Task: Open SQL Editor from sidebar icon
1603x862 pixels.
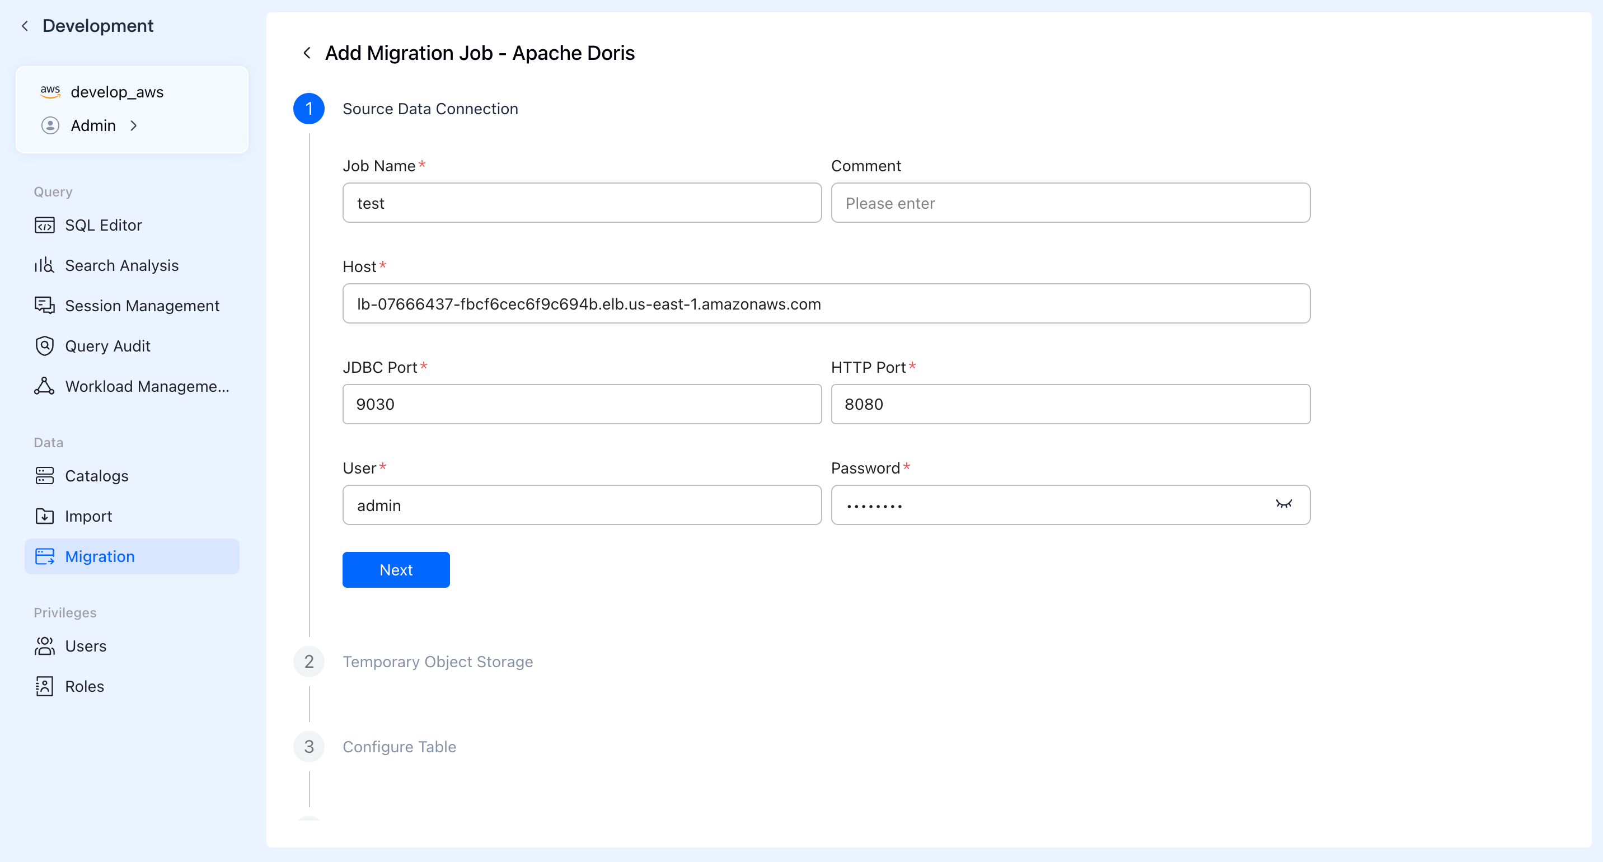Action: click(44, 224)
